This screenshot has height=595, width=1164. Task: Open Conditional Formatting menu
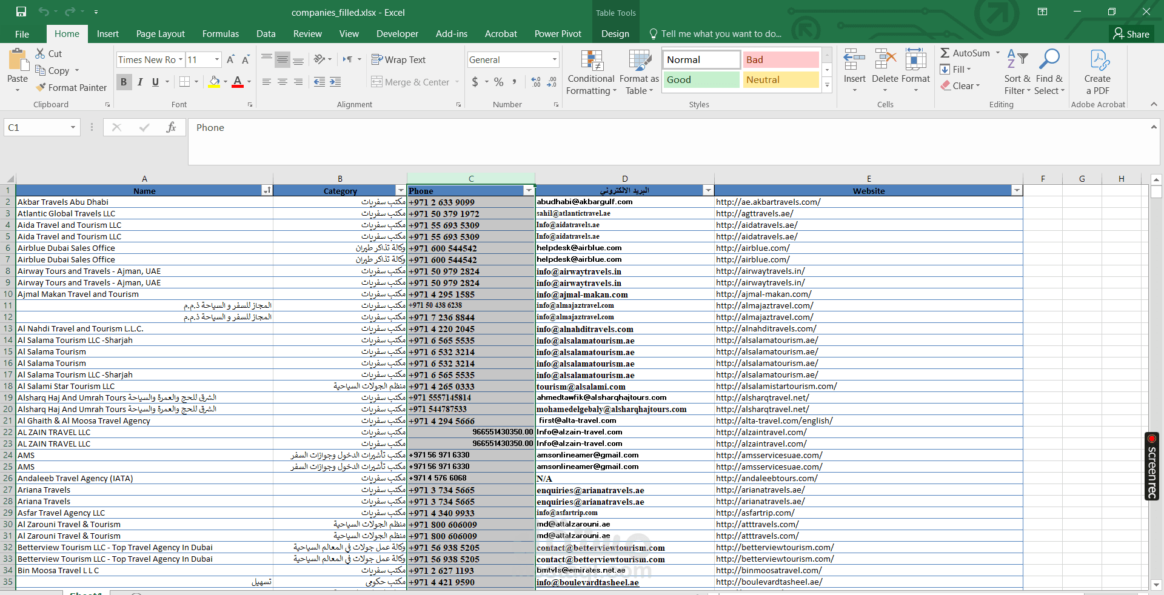click(x=591, y=73)
